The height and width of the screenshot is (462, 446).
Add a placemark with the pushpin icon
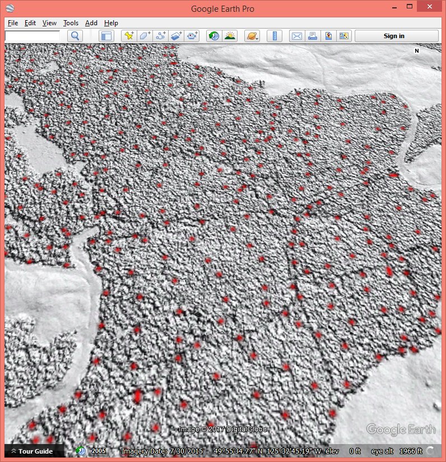[x=129, y=36]
